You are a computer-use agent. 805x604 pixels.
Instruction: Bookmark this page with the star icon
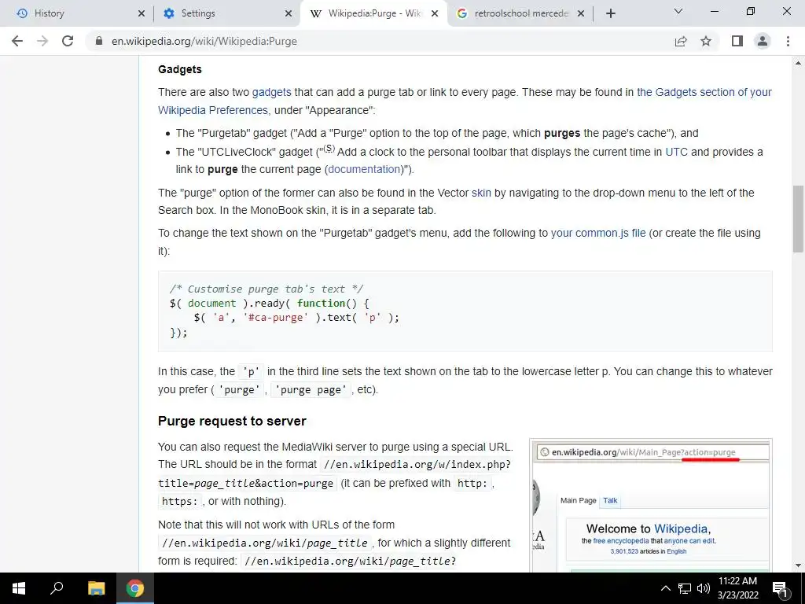point(706,41)
